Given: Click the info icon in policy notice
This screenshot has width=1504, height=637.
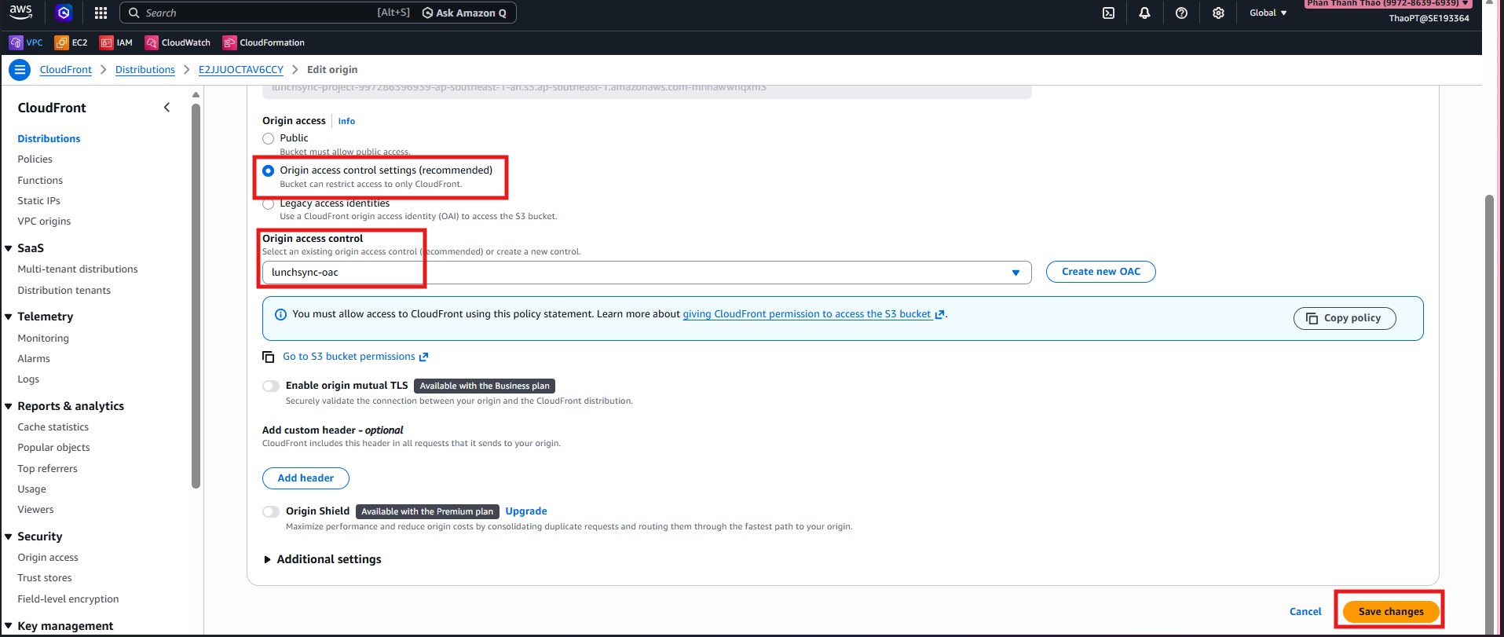Looking at the screenshot, I should [x=280, y=314].
